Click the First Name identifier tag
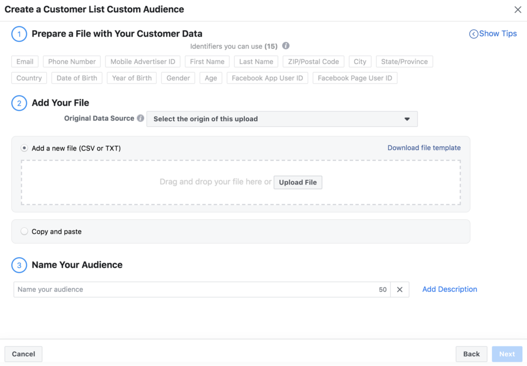 (x=207, y=62)
